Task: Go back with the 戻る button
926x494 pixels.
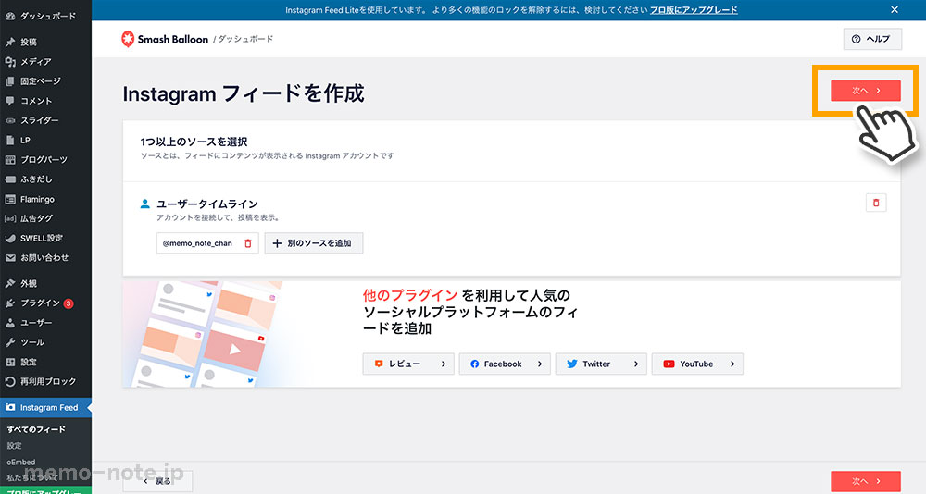Action: 157,481
